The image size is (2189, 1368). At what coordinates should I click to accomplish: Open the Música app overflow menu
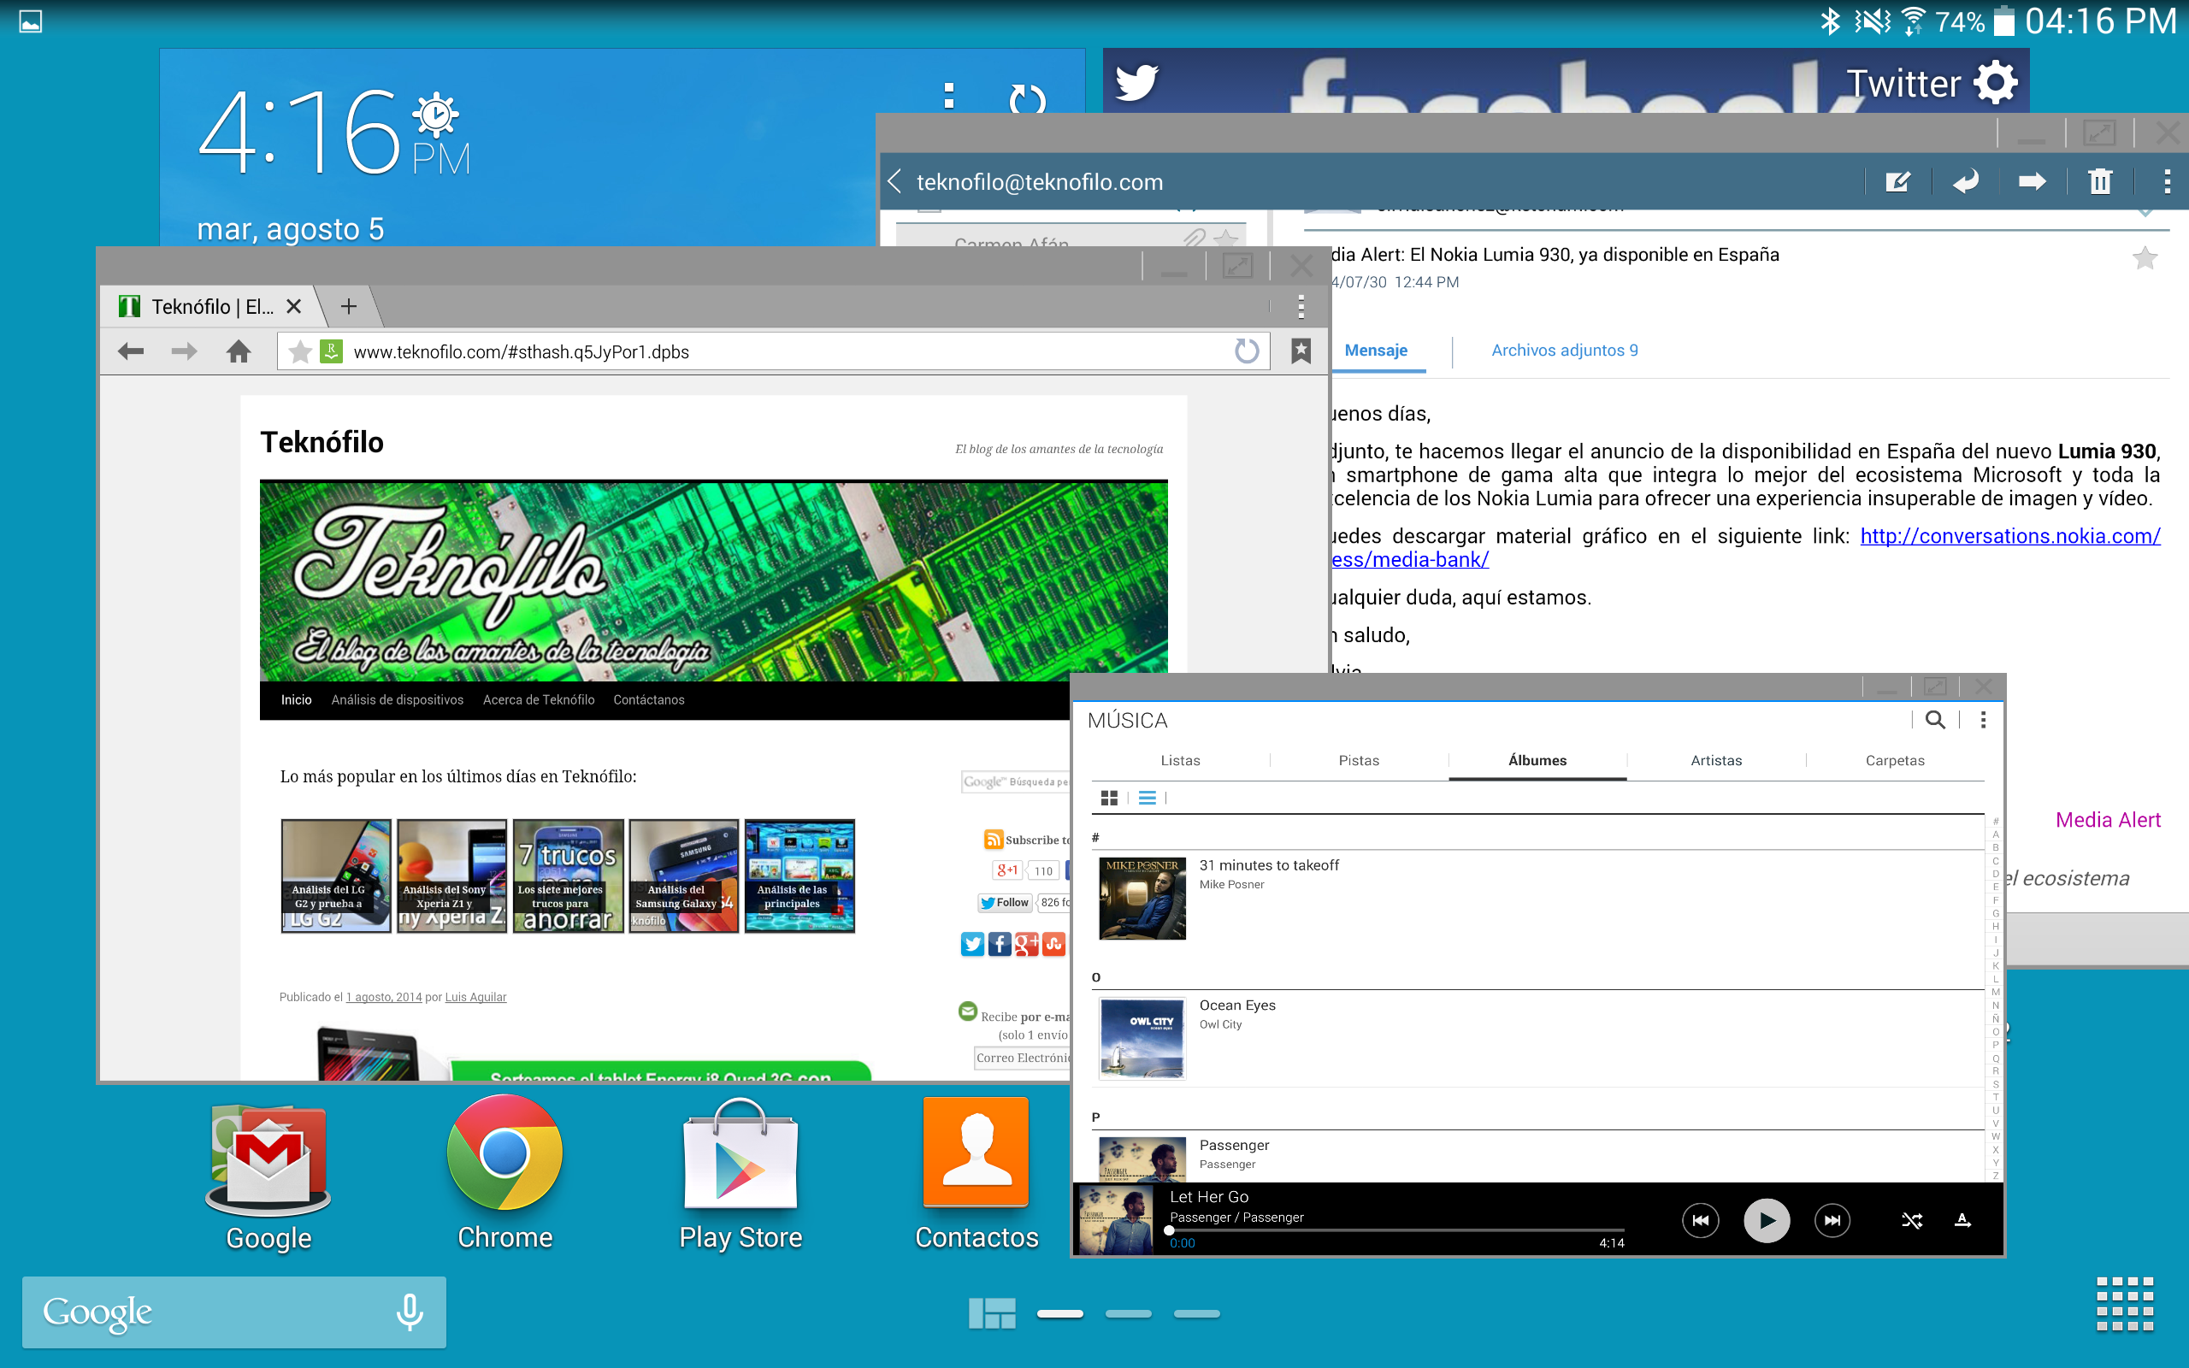coord(1983,720)
